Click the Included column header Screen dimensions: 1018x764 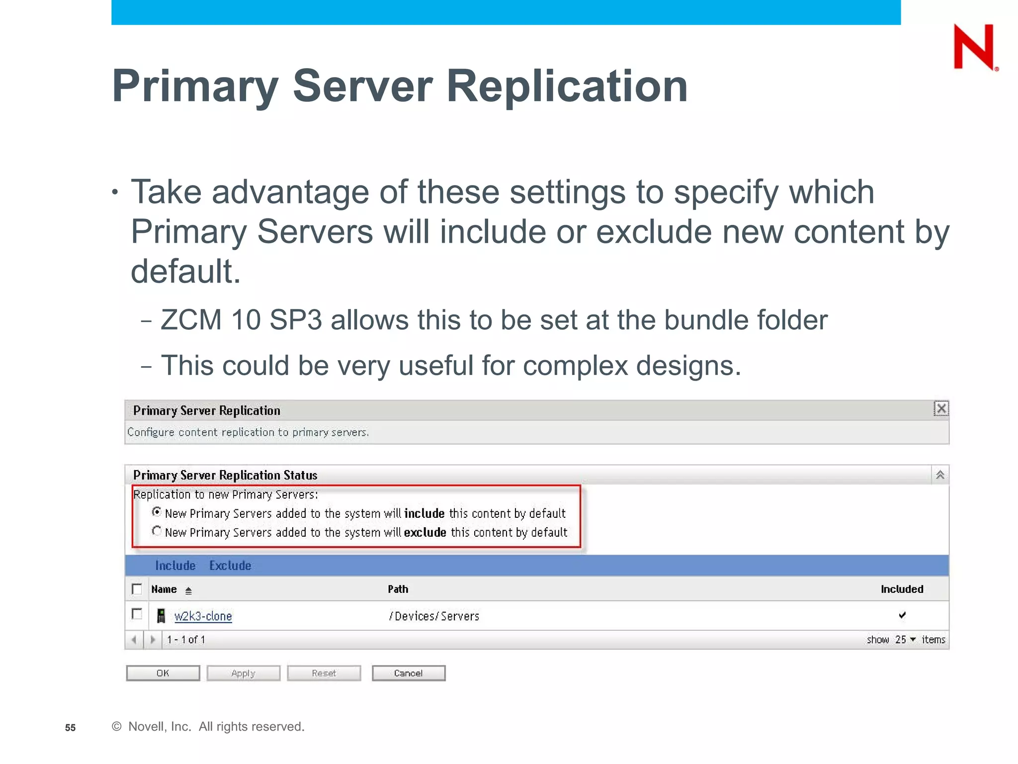click(902, 589)
